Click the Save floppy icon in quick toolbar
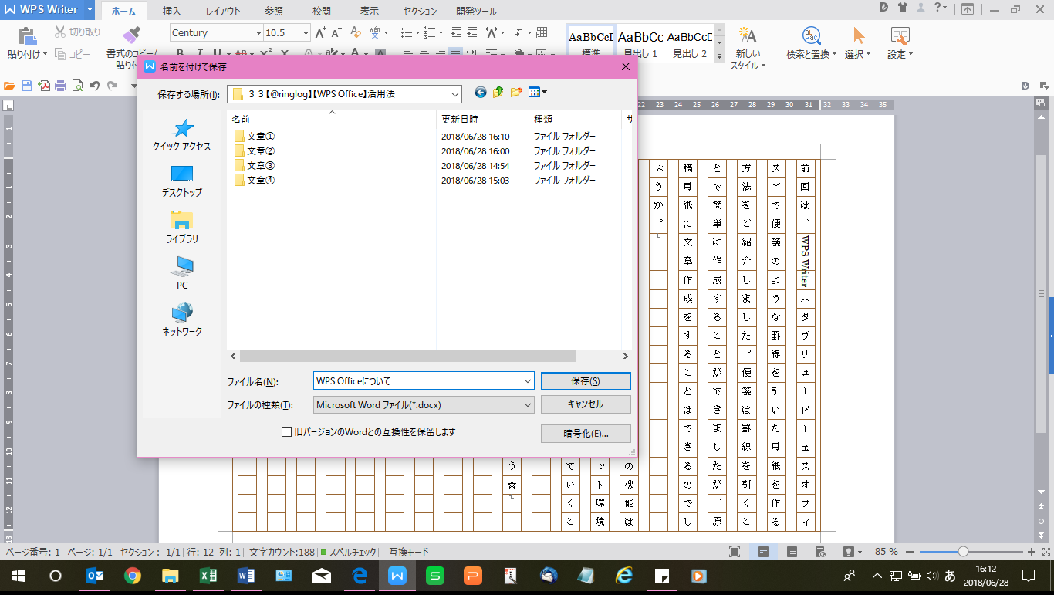Viewport: 1054px width, 595px height. click(x=27, y=86)
